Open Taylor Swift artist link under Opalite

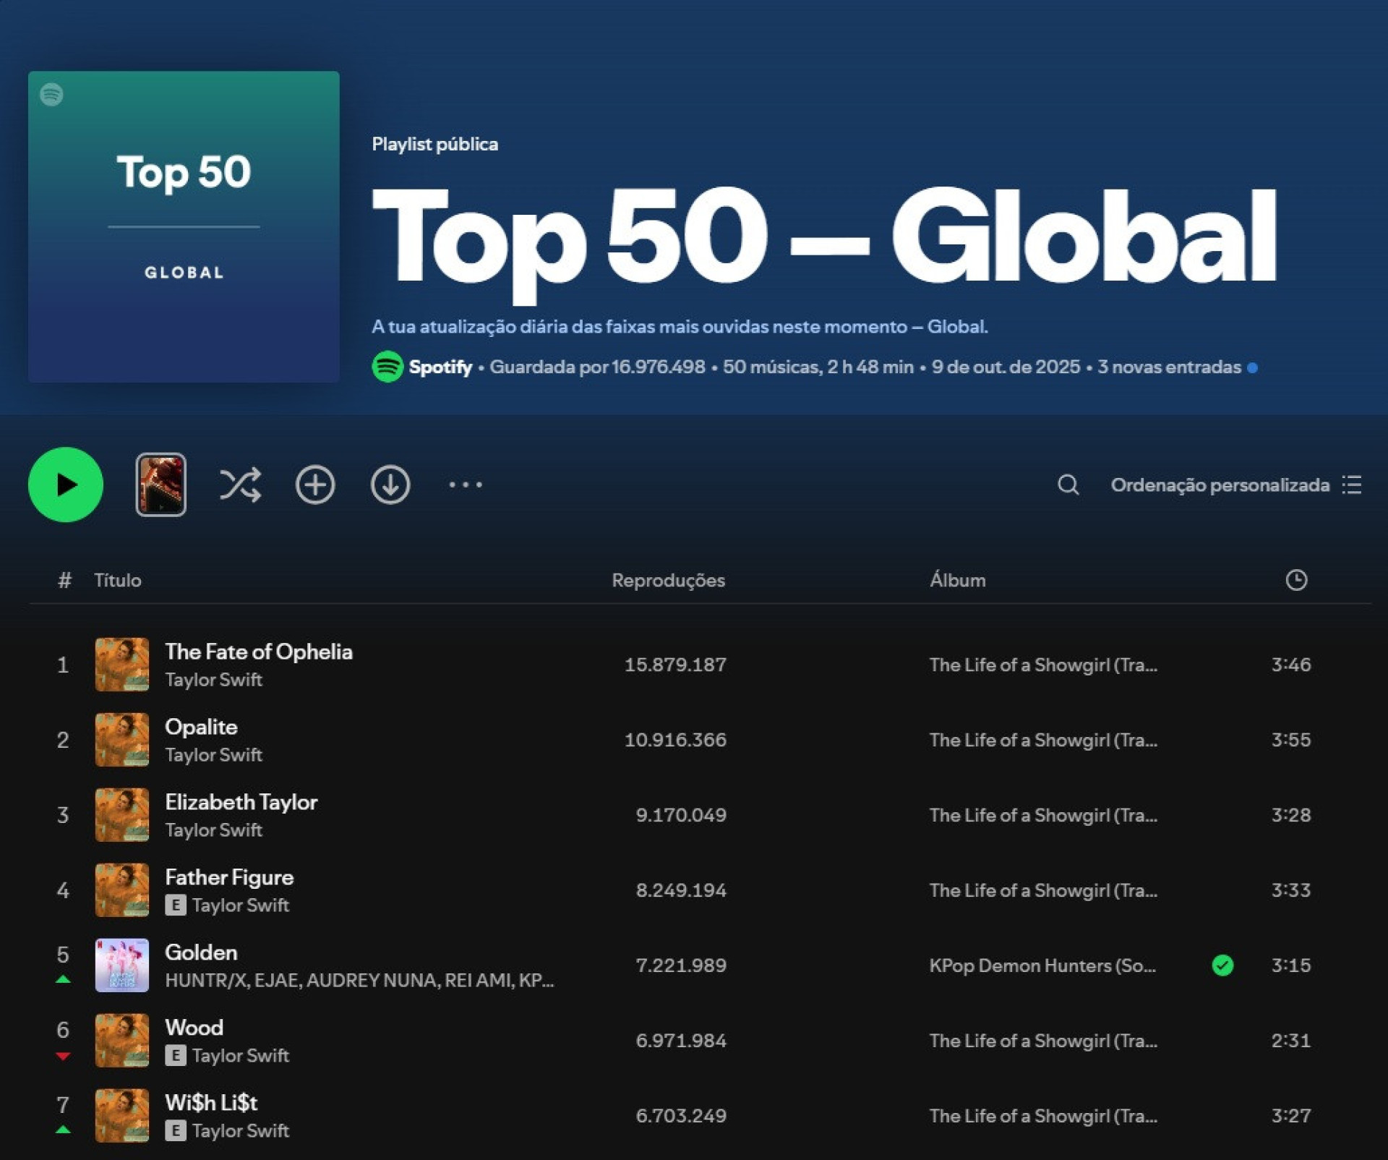(213, 755)
